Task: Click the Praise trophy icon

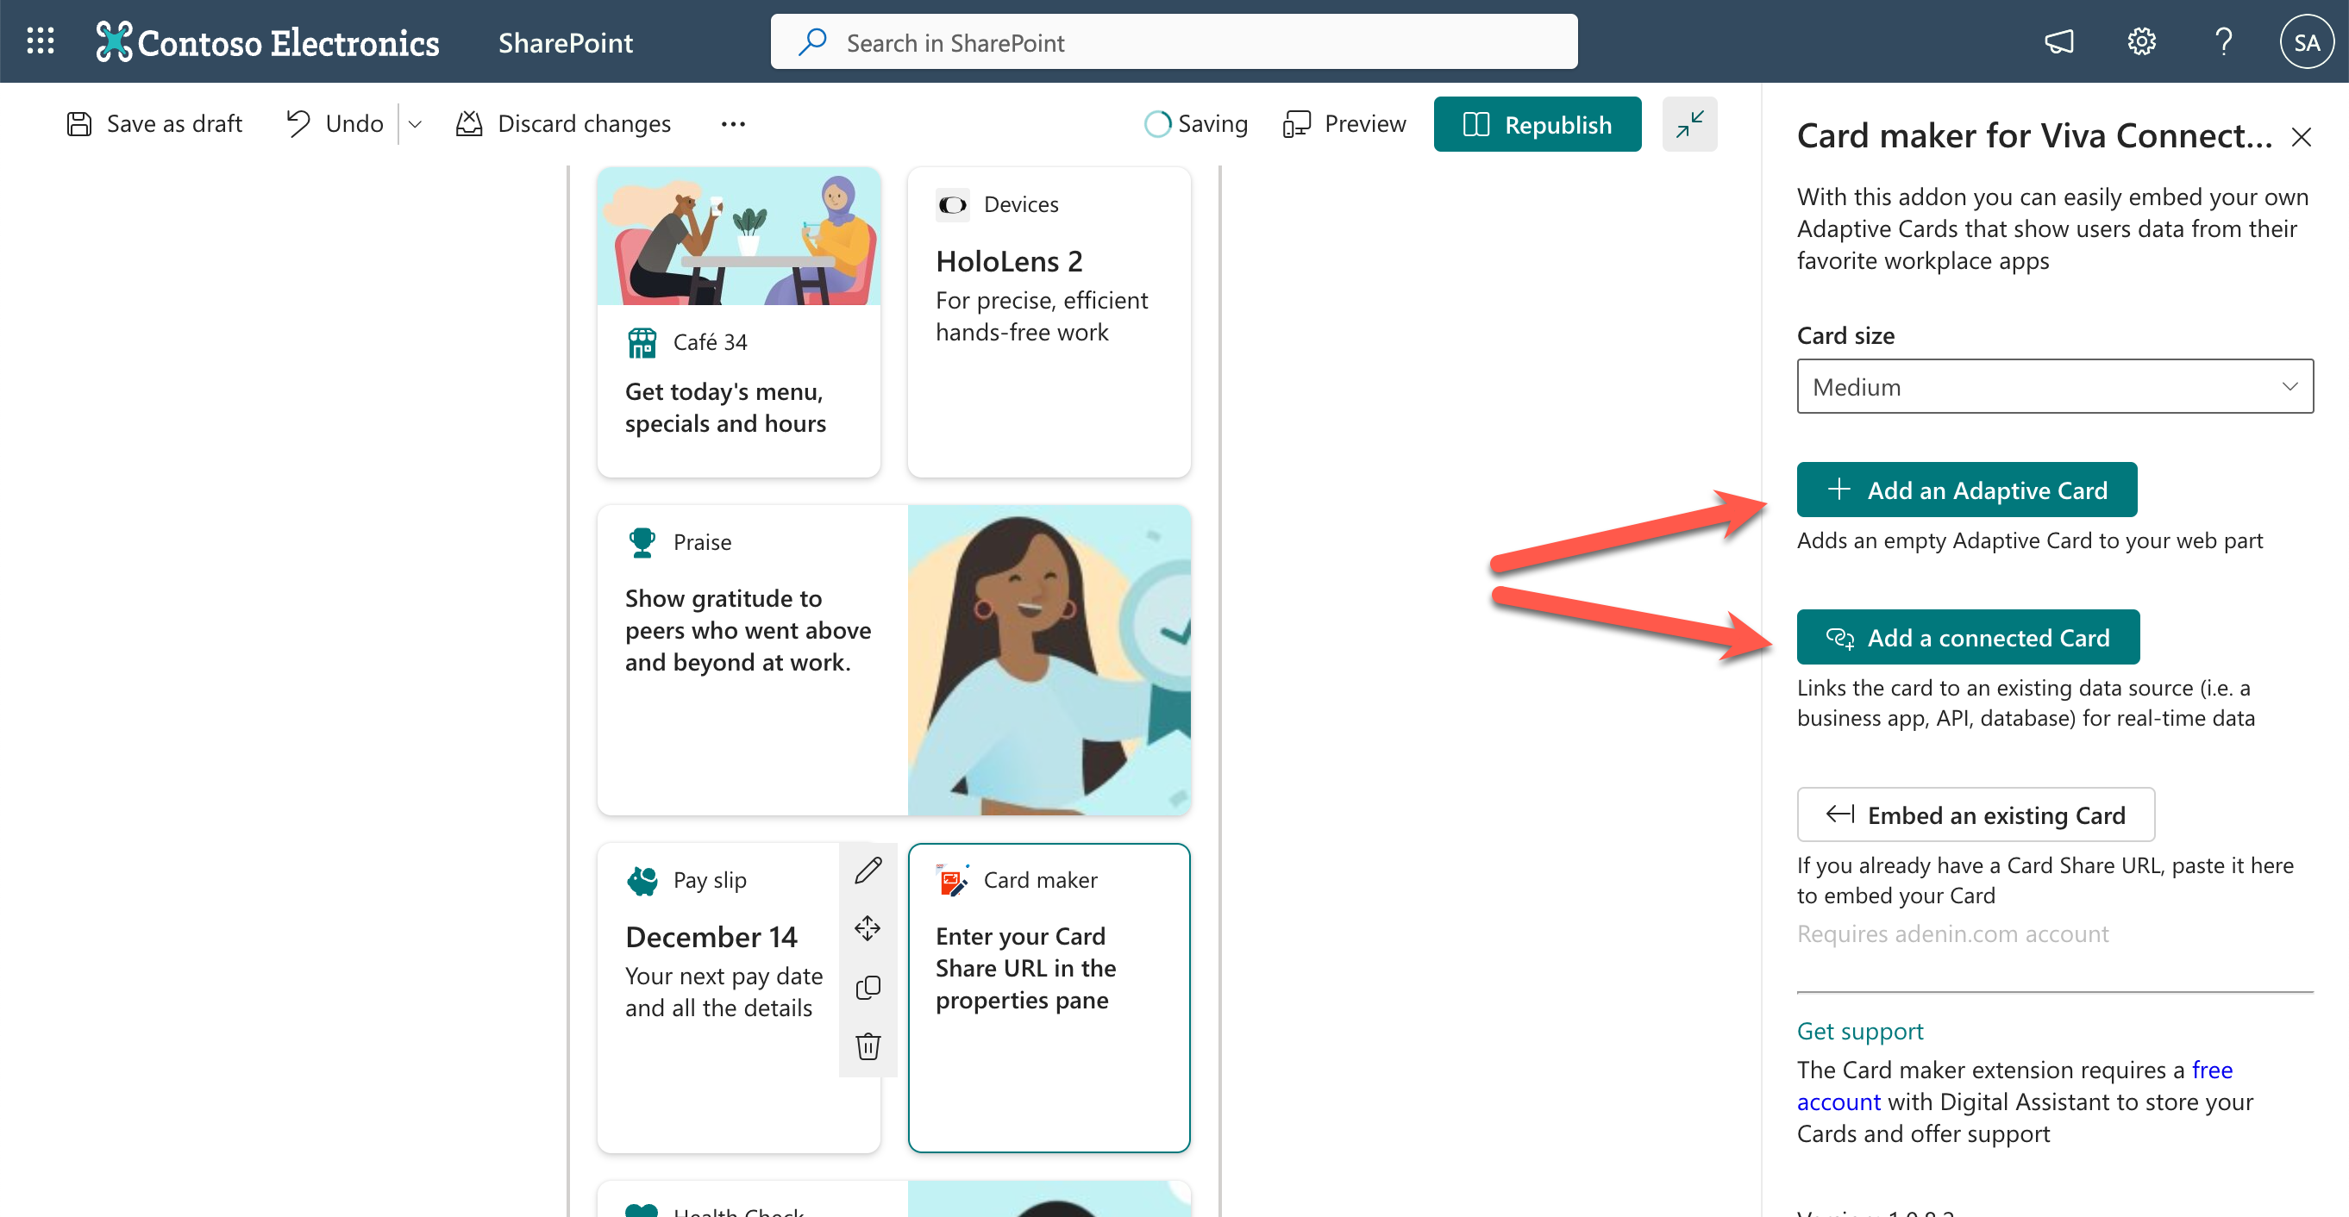Action: click(x=642, y=542)
